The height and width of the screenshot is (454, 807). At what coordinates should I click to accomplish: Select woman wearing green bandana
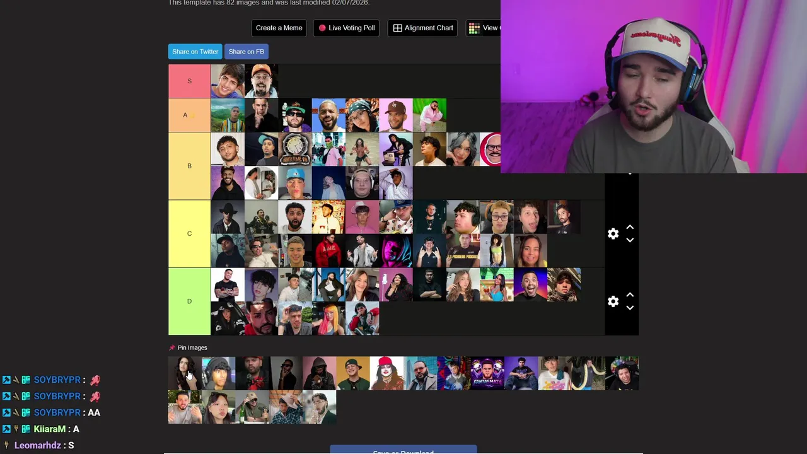click(362, 115)
